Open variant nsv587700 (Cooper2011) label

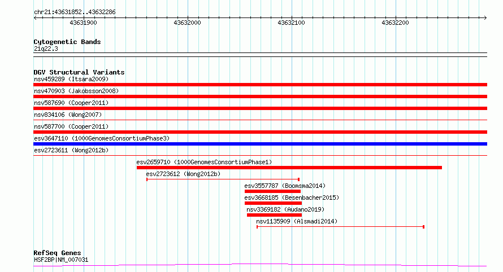71,126
